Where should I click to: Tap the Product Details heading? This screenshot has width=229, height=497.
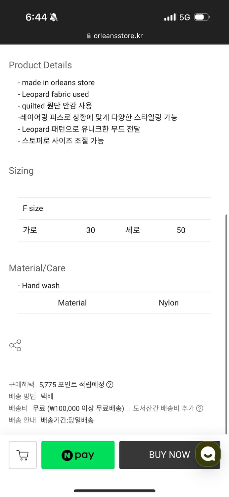coord(40,65)
